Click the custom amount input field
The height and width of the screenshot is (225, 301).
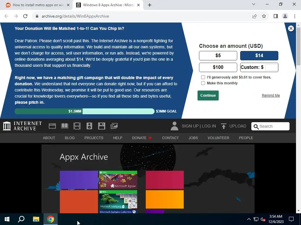271,67
